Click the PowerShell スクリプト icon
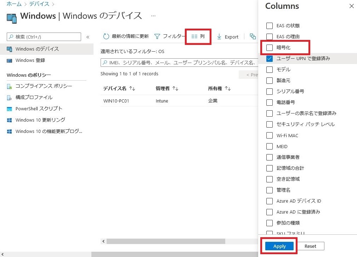 click(9, 109)
